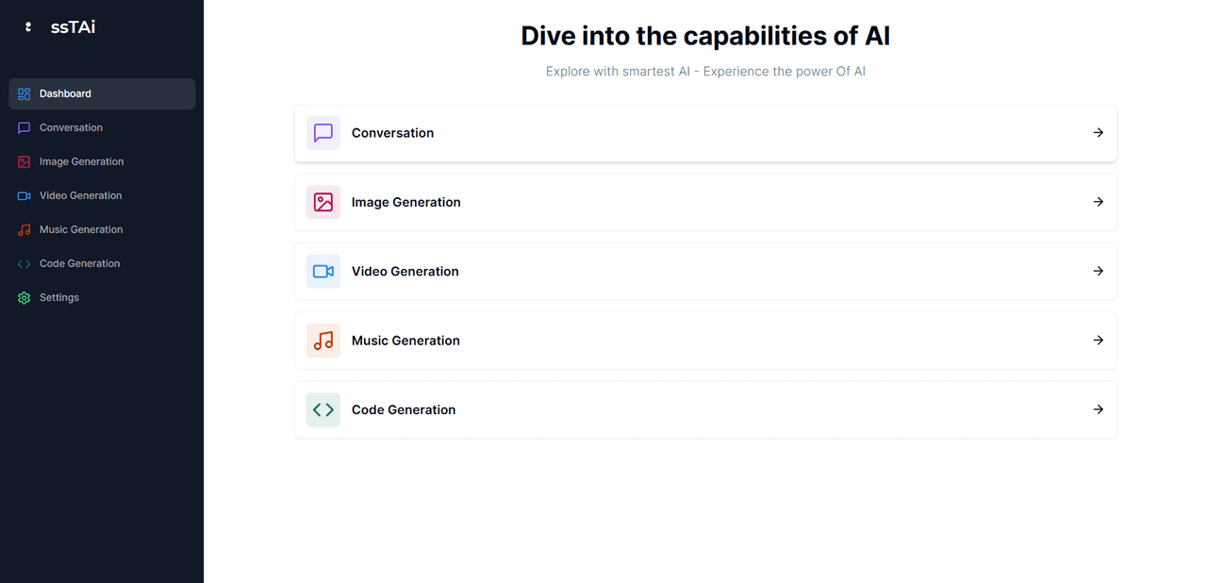
Task: Click the Dashboard grid icon in sidebar
Action: [25, 94]
